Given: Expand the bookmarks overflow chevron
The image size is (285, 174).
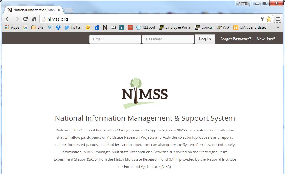Looking at the screenshot, I should (x=277, y=27).
